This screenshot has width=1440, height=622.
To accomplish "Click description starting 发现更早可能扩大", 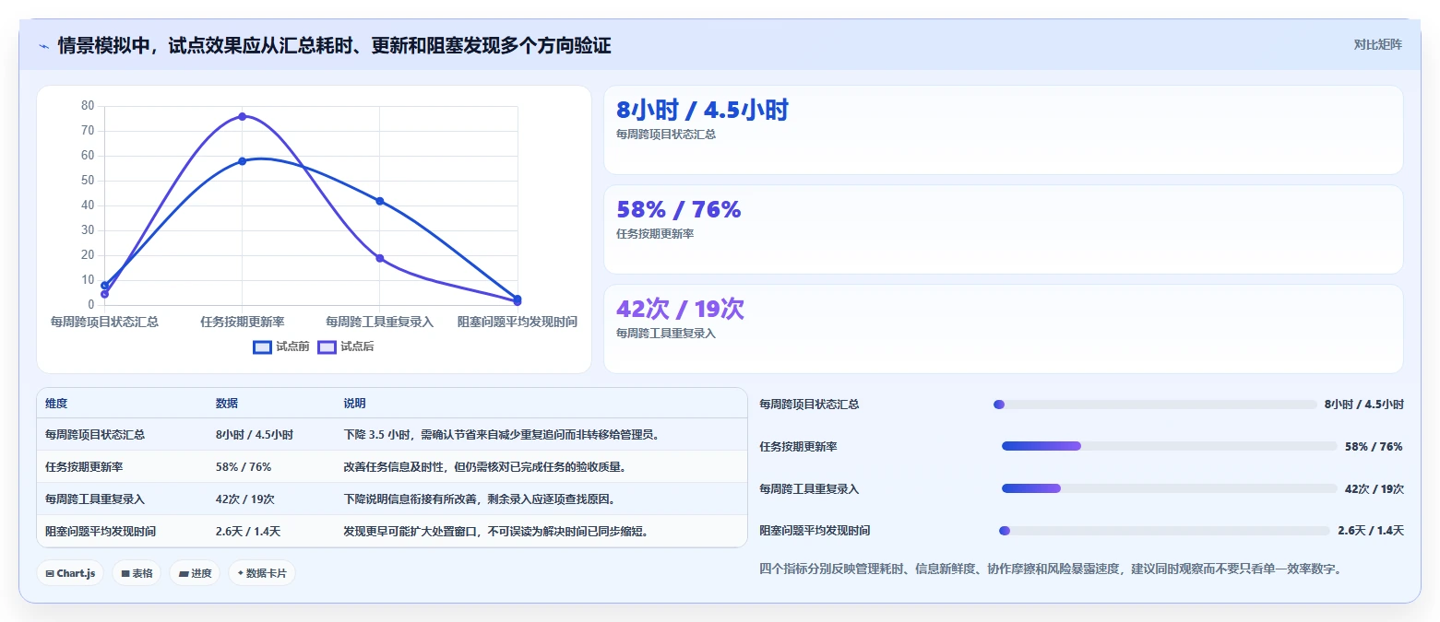I will pyautogui.click(x=496, y=532).
